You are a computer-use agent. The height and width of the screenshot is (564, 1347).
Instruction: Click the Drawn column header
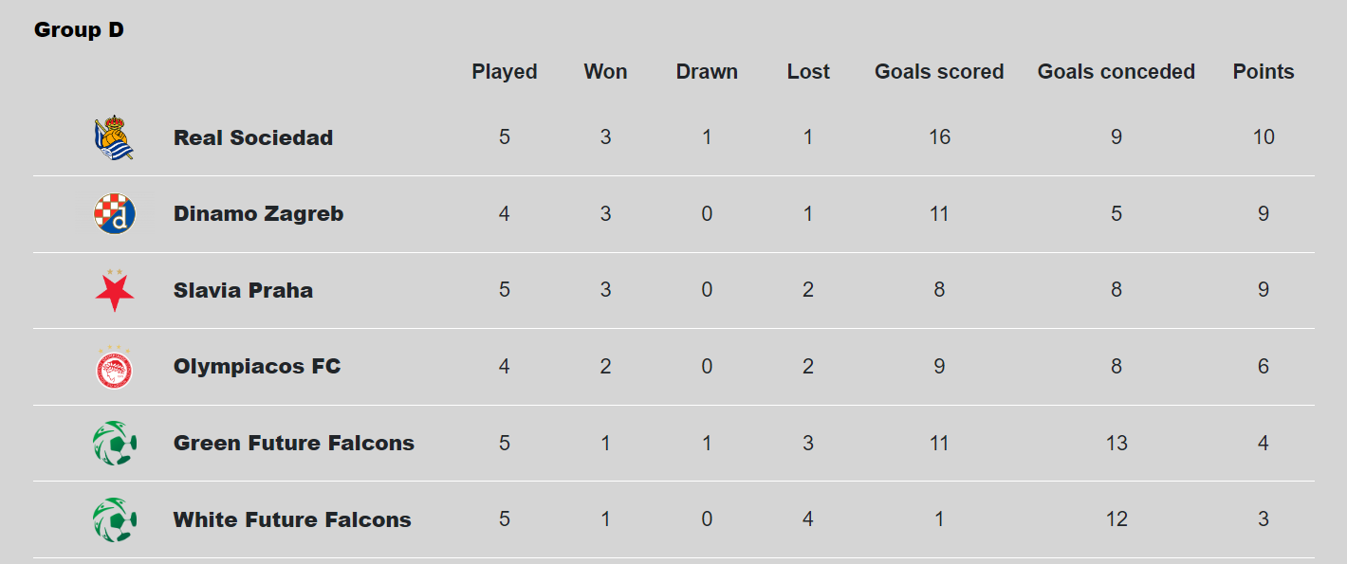[707, 72]
